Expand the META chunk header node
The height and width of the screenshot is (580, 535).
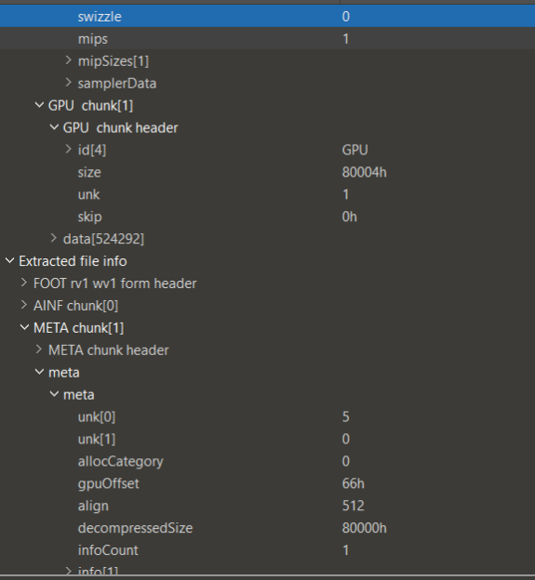point(39,349)
